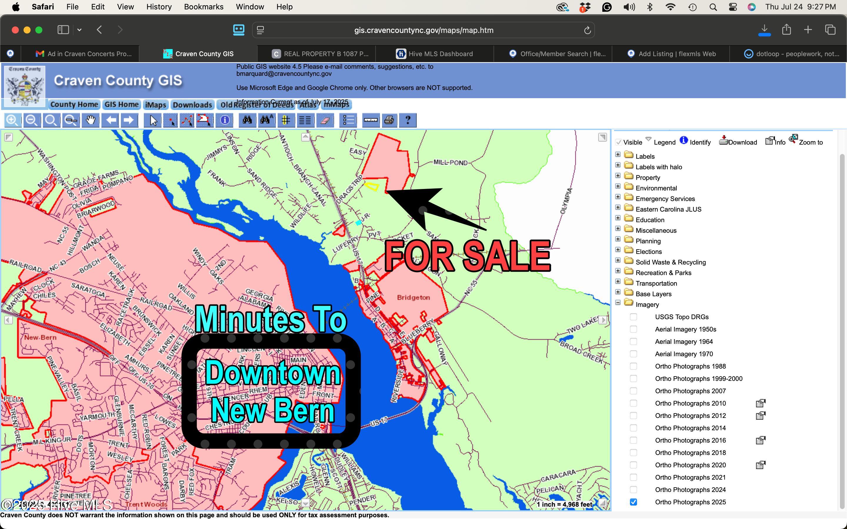Switch to Hive MLS Dashboard tab
This screenshot has height=529, width=847.
click(x=434, y=54)
